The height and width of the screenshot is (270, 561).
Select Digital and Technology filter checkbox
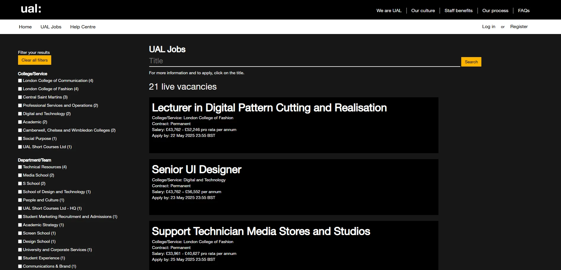coord(20,114)
